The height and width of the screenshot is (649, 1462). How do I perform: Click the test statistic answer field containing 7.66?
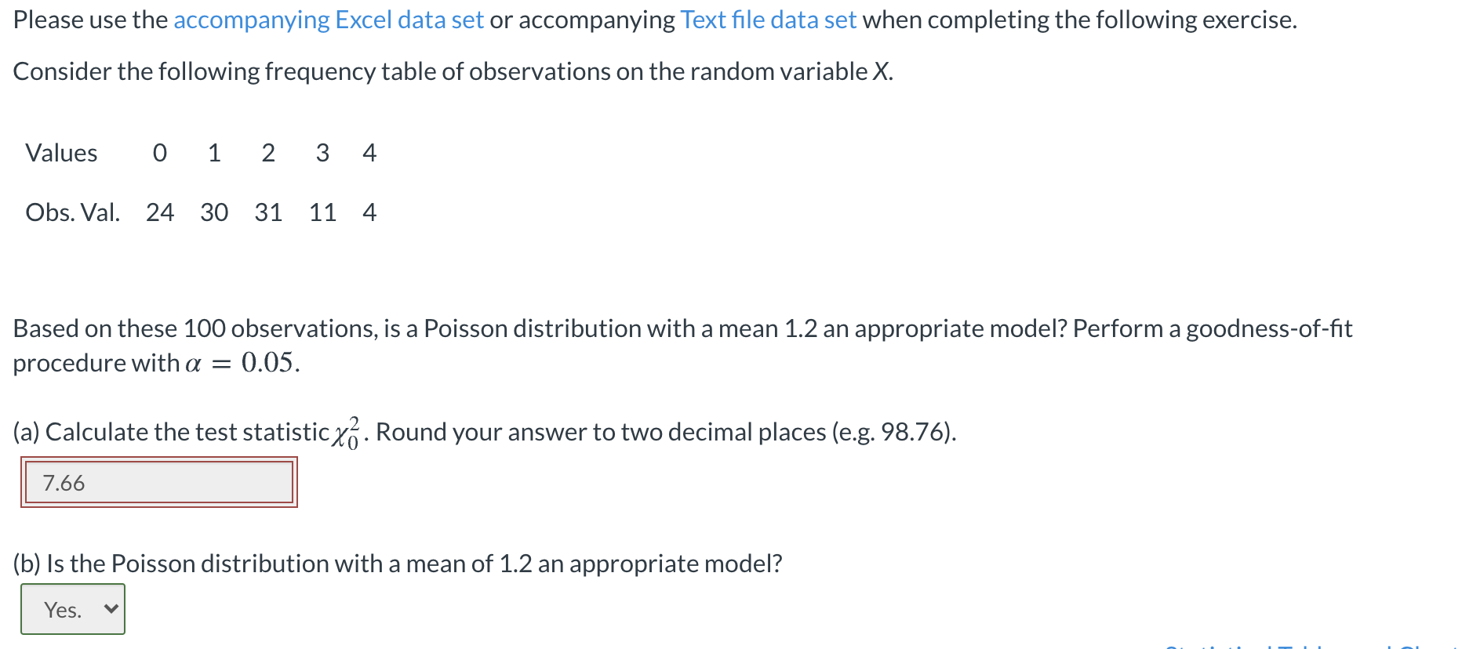point(159,482)
